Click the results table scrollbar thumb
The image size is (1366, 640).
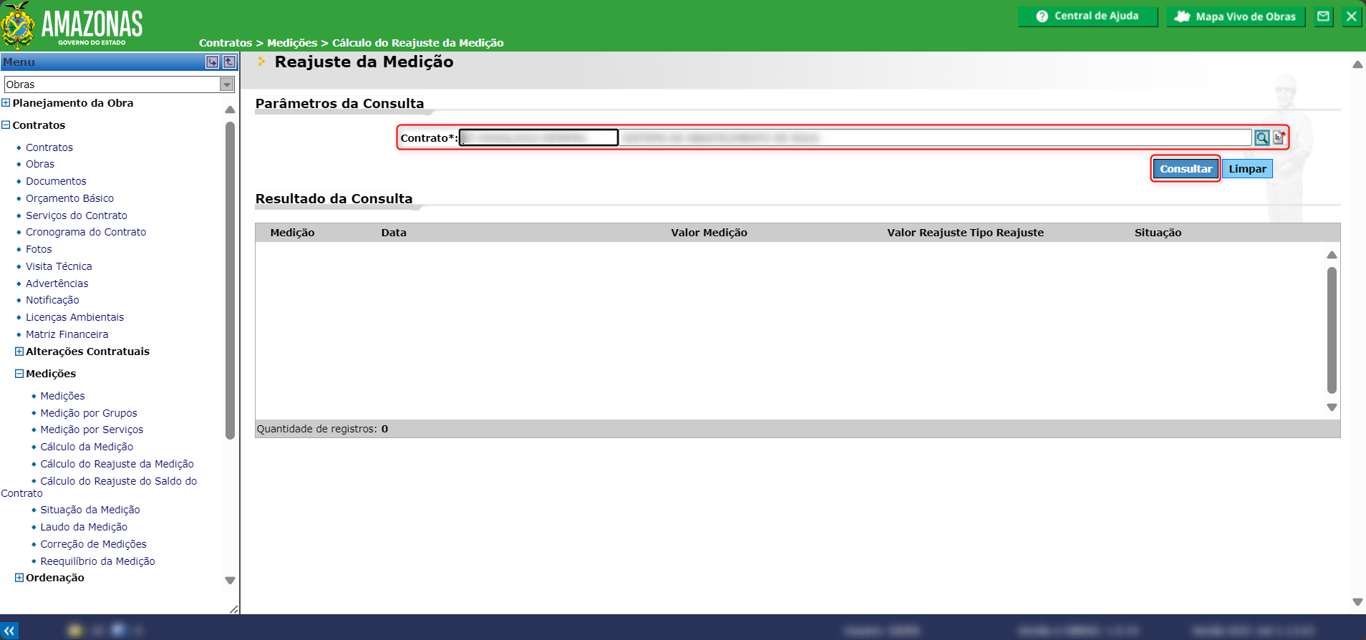(1332, 330)
